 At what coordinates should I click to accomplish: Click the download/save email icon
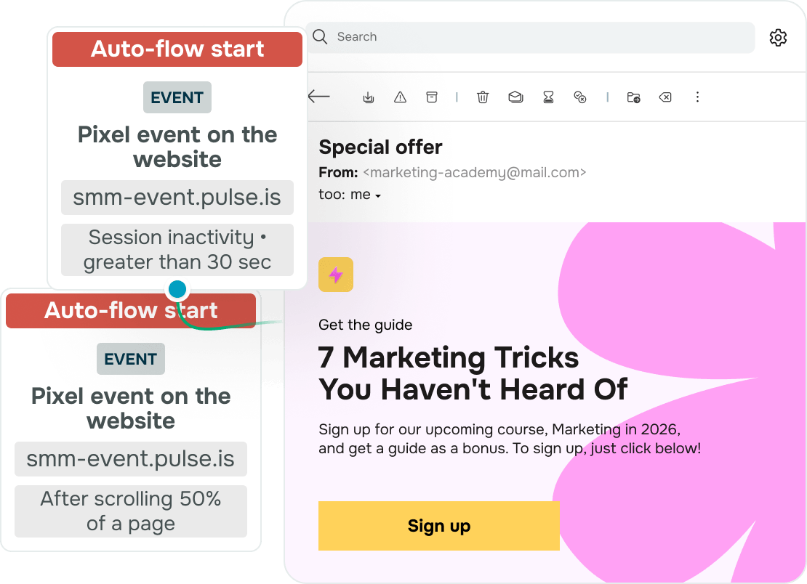(x=369, y=97)
